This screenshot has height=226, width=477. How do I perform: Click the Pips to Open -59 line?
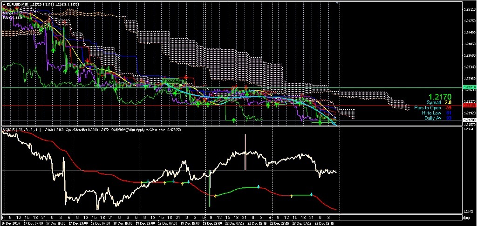point(434,108)
